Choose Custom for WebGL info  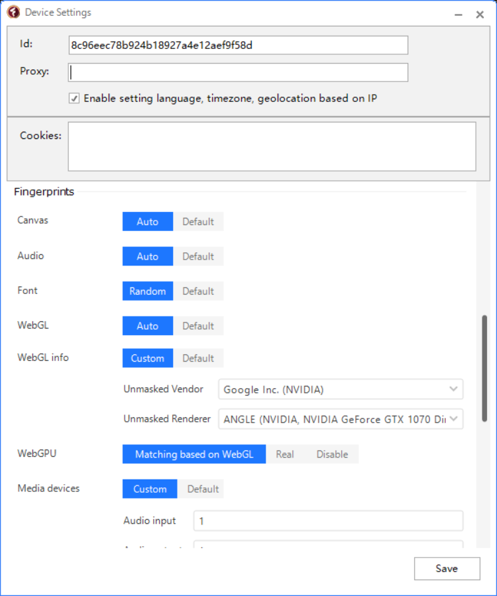(x=147, y=358)
